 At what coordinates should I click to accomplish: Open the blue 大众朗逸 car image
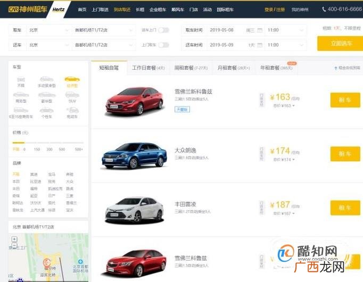tap(134, 156)
